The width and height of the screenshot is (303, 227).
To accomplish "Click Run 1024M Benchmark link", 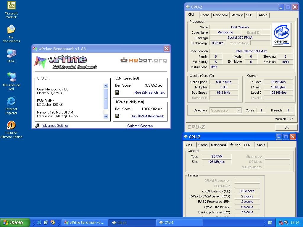I will pyautogui.click(x=147, y=116).
